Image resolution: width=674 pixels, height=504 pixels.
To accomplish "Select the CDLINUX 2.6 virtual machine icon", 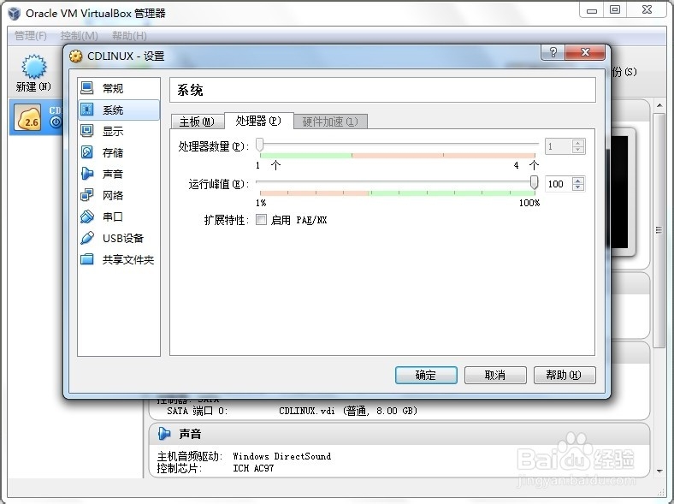I will 28,117.
